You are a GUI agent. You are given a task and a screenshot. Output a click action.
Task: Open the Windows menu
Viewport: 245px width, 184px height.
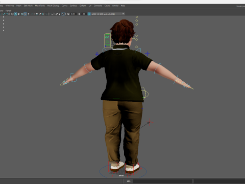coord(10,6)
